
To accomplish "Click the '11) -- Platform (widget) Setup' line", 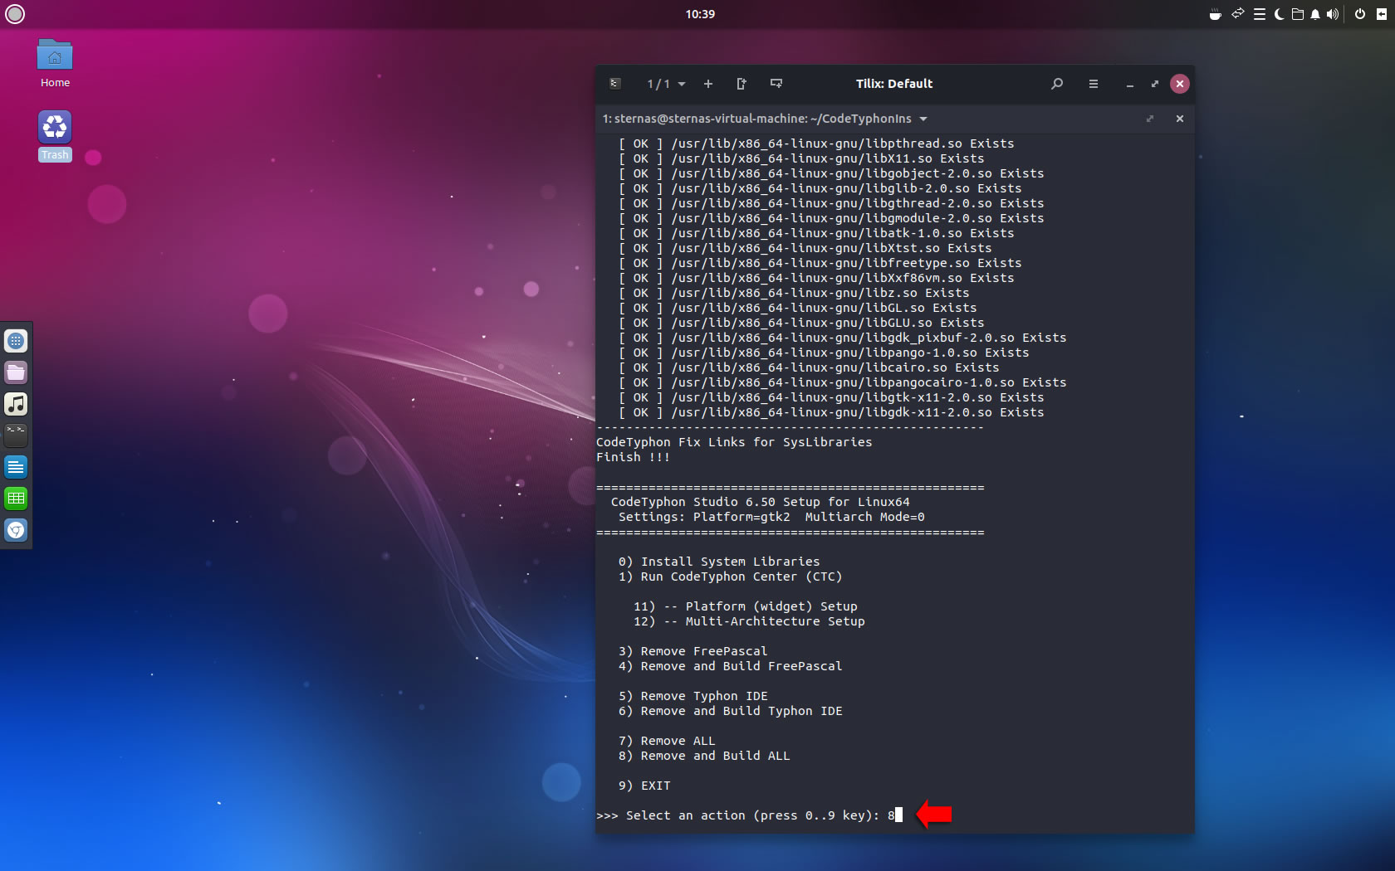I will pos(745,606).
